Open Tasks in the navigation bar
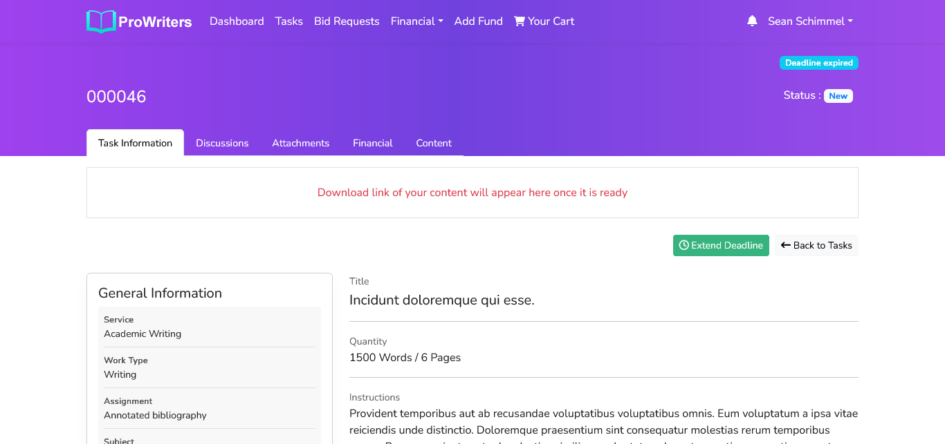 click(x=288, y=21)
